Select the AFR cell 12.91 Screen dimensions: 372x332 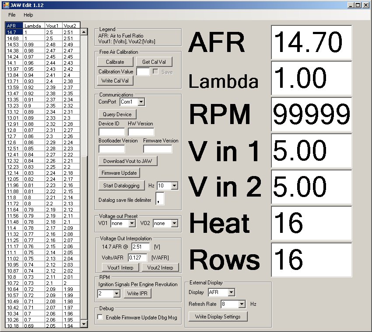coord(14,124)
